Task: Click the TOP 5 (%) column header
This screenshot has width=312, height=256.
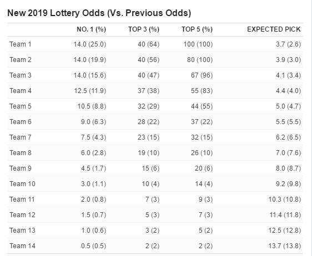Action: coord(197,29)
